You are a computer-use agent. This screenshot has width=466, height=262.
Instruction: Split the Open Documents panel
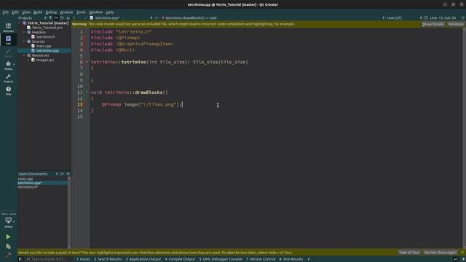coord(62,174)
